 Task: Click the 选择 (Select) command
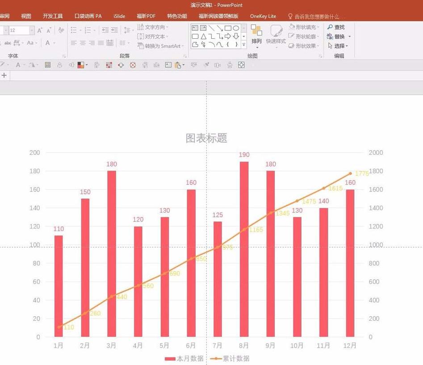pos(338,46)
